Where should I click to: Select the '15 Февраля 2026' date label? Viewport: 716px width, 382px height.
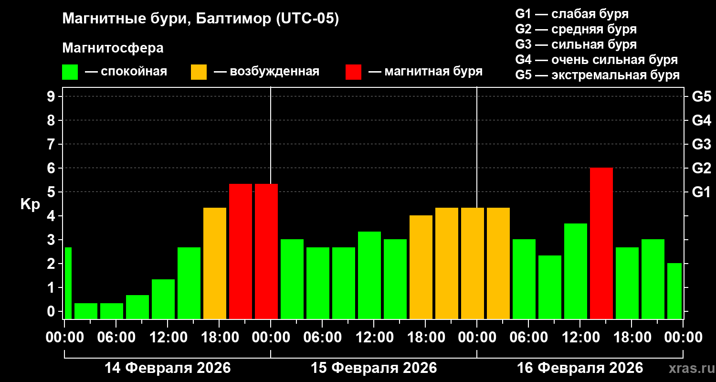pyautogui.click(x=374, y=368)
